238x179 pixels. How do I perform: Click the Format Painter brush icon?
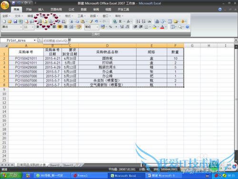coord(91,21)
